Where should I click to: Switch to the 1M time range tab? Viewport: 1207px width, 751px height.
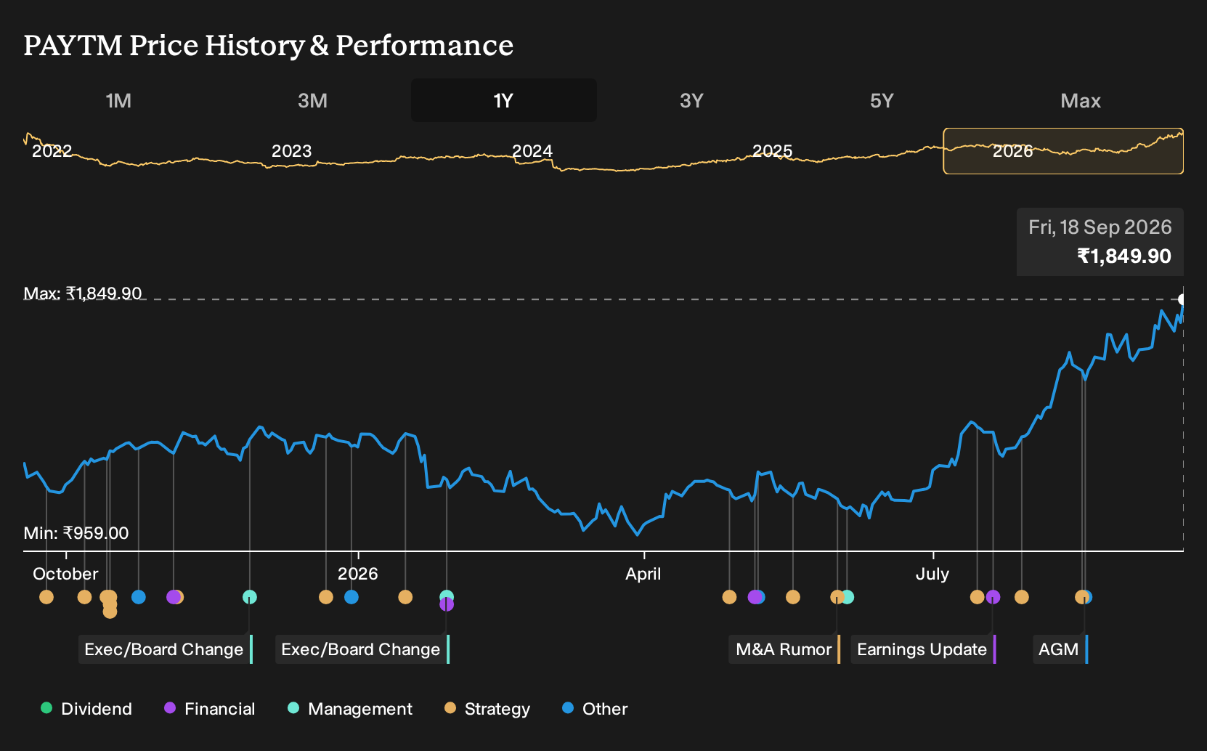pyautogui.click(x=119, y=100)
